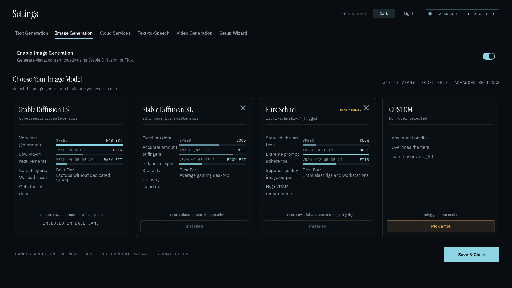Open Text Generation tab
Screen dimensions: 512x288
[32, 33]
